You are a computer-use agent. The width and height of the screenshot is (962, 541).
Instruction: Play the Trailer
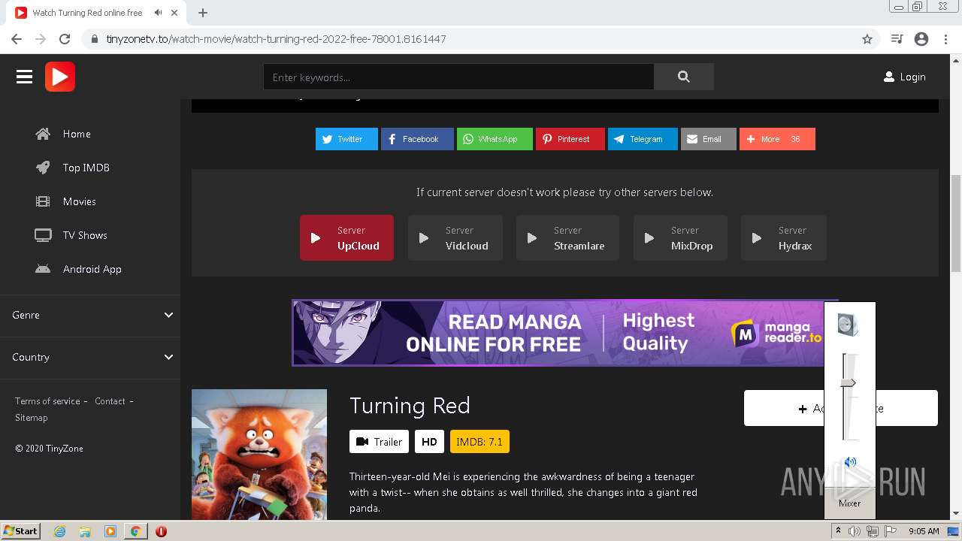point(379,442)
